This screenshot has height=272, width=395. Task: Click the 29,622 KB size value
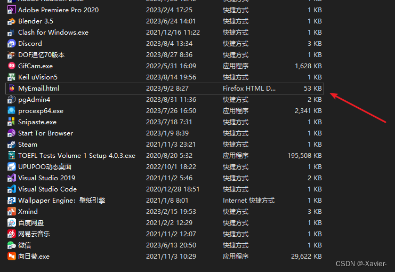click(x=307, y=257)
